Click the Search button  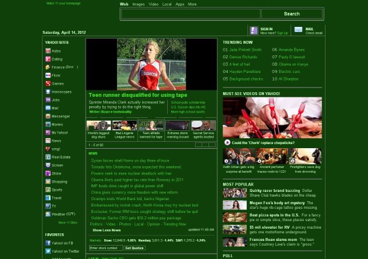pos(292,14)
